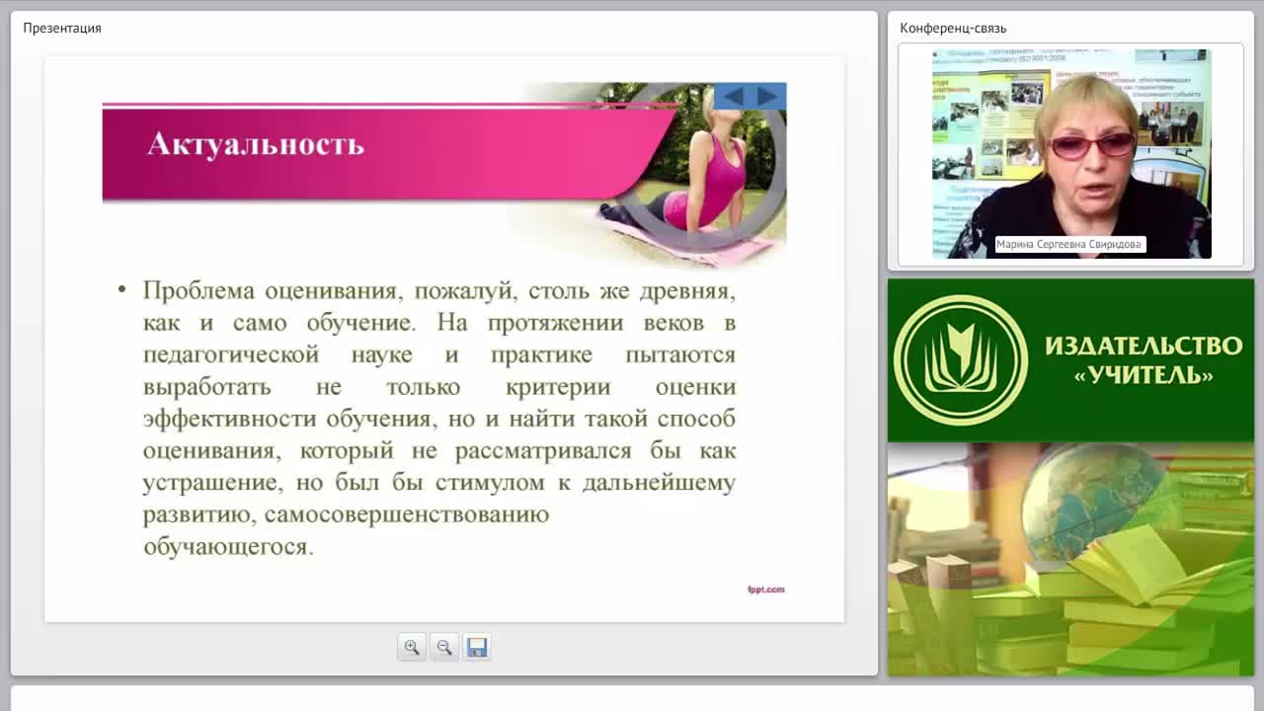Click the word обучающегося on the slide
Viewport: 1264px width, 711px height.
(x=228, y=546)
